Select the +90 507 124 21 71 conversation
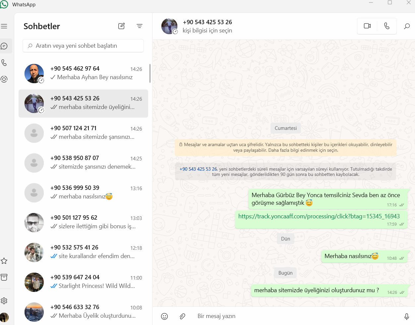 tap(83, 133)
